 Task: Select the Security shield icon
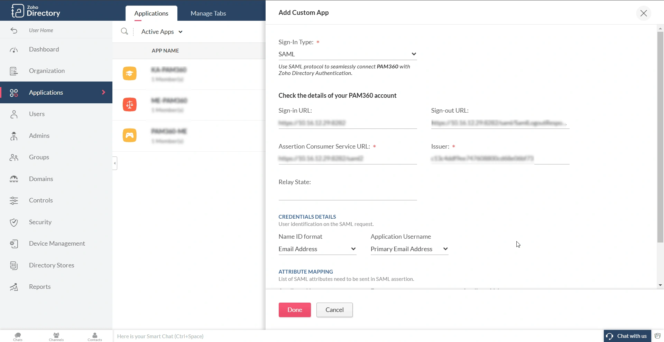coord(13,222)
